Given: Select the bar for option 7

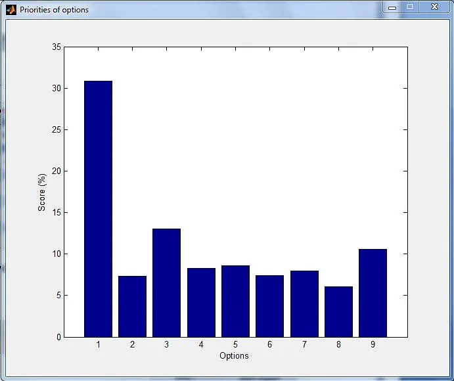Looking at the screenshot, I should [304, 304].
